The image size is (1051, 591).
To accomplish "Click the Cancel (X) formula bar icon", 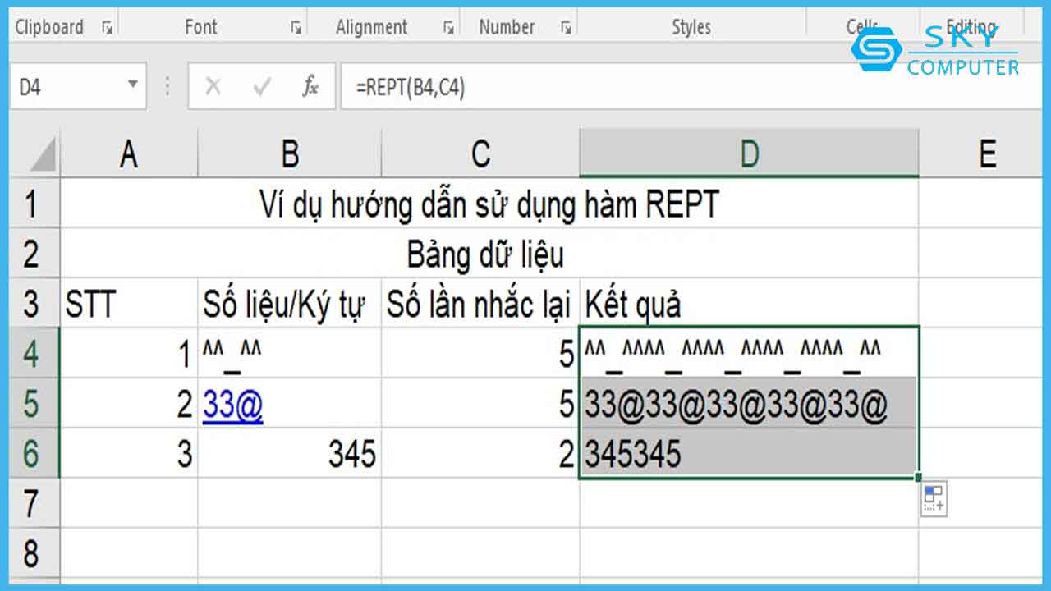I will click(x=213, y=86).
